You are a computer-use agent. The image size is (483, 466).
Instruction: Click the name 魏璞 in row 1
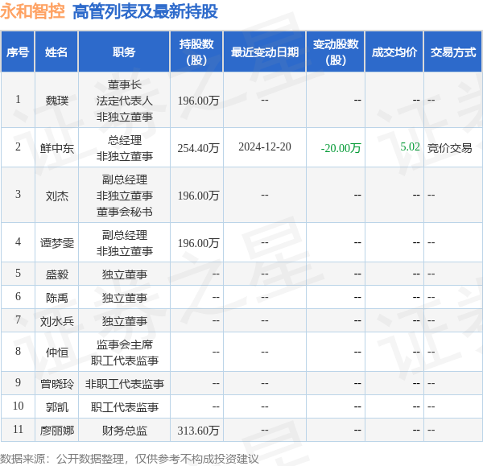tap(57, 101)
